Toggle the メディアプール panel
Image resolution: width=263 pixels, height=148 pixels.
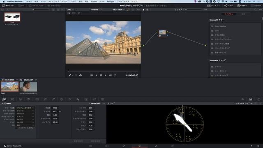coord(36,5)
